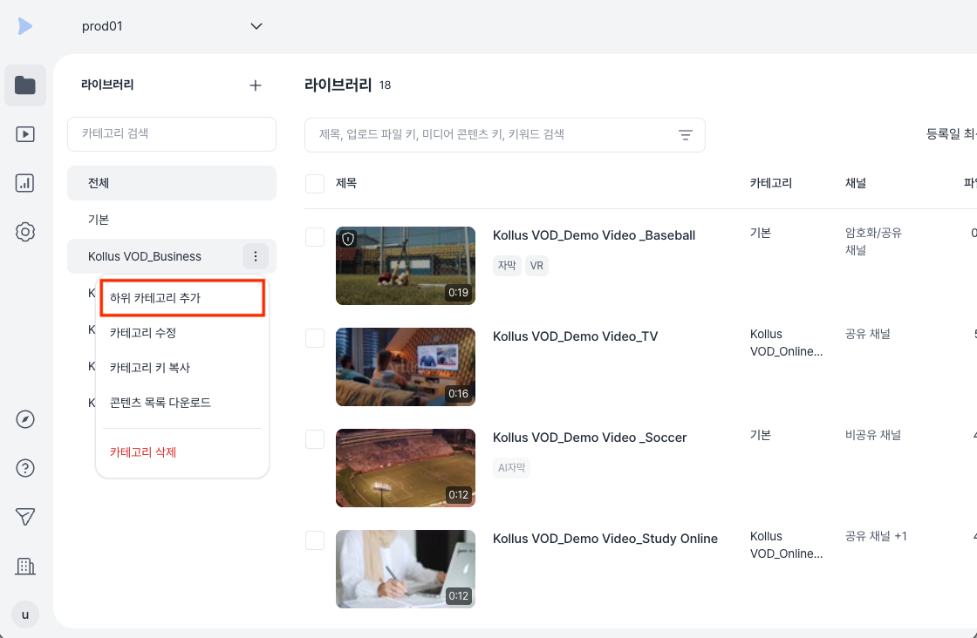The width and height of the screenshot is (977, 638).
Task: Click 공유 채널 in the TV row
Action: [867, 334]
